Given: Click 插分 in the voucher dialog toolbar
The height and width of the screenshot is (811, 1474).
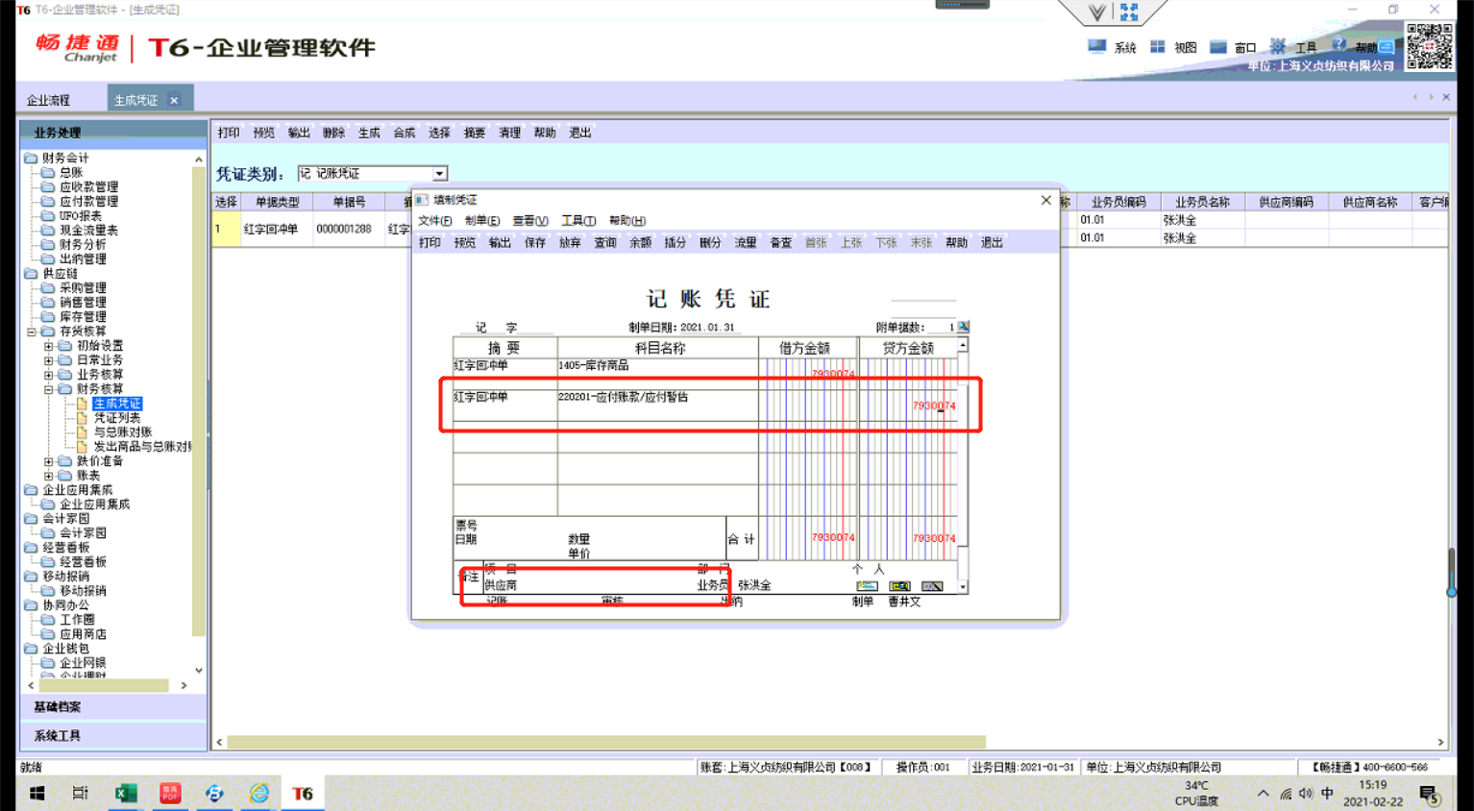Looking at the screenshot, I should (x=676, y=243).
